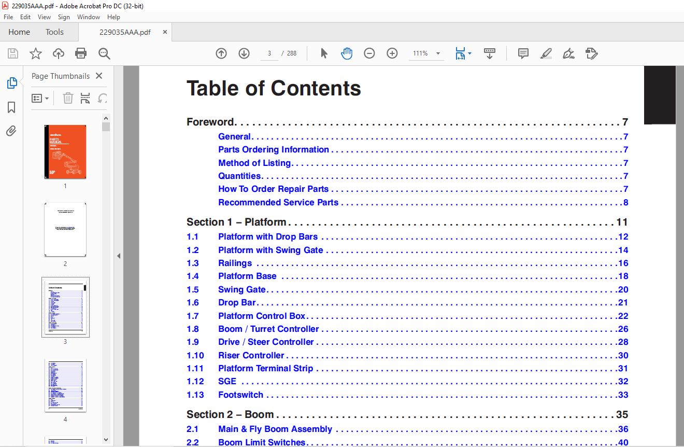Activate the Hand pan tool
684x447 pixels.
pyautogui.click(x=347, y=53)
